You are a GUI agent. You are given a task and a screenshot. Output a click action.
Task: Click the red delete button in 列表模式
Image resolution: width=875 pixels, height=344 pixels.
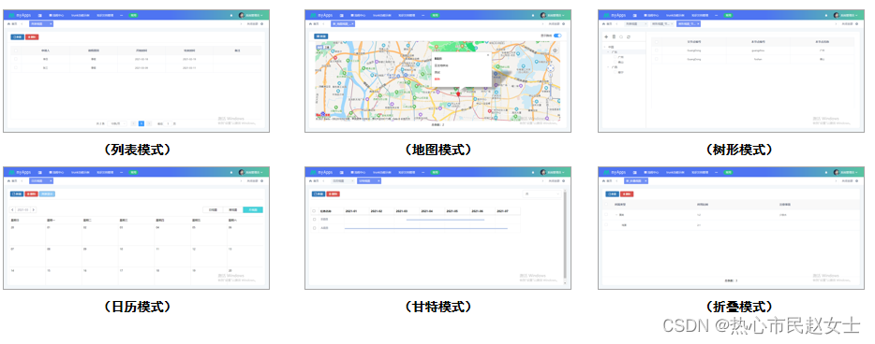pos(32,36)
